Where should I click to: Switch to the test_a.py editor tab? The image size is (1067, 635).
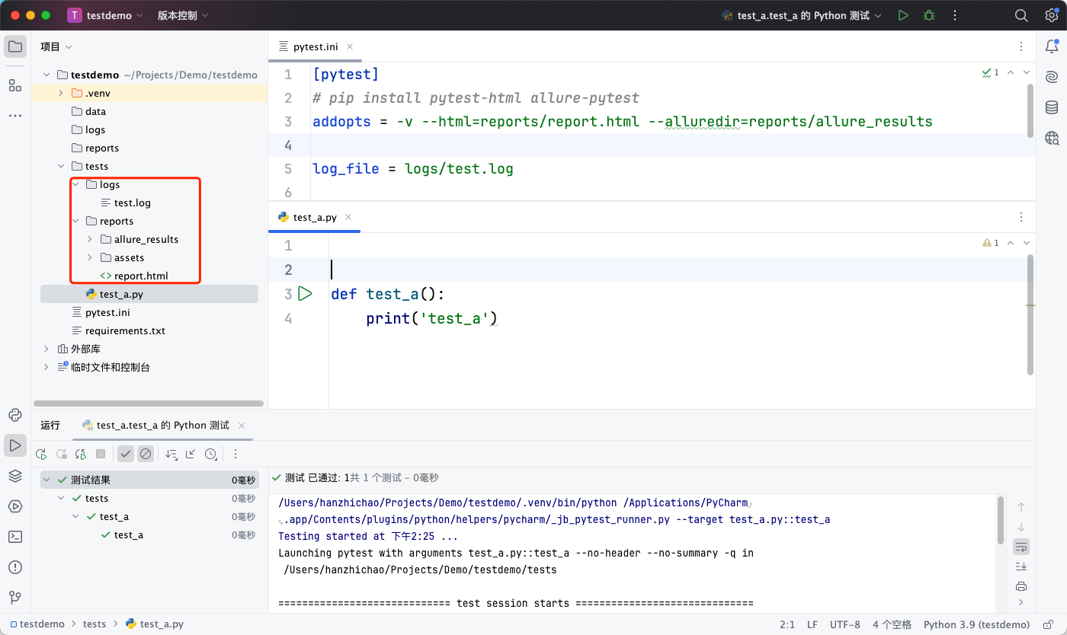[x=314, y=217]
